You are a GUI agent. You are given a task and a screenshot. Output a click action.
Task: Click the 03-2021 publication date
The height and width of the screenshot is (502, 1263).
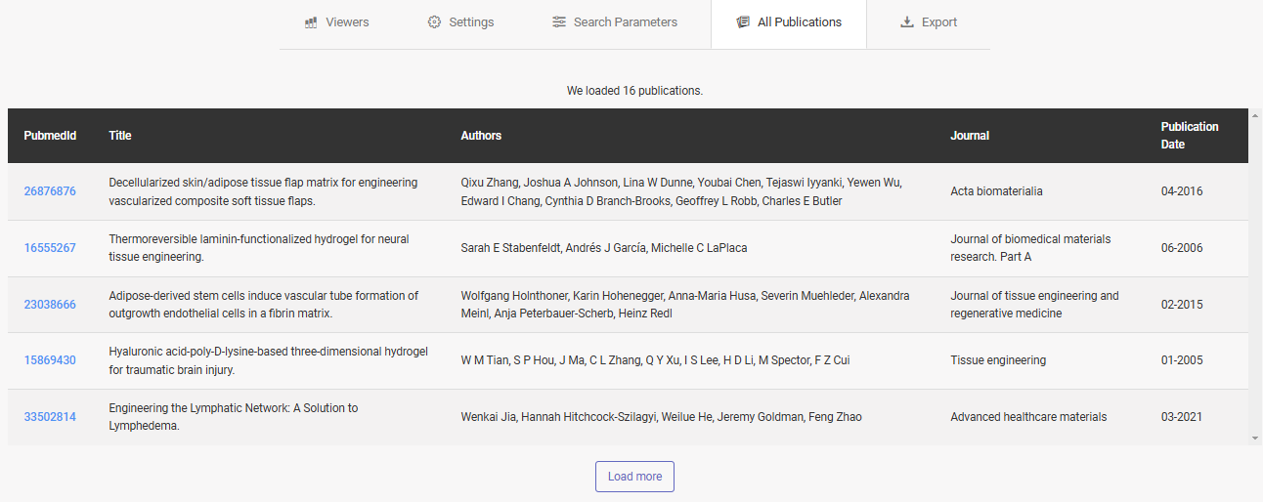click(1182, 417)
